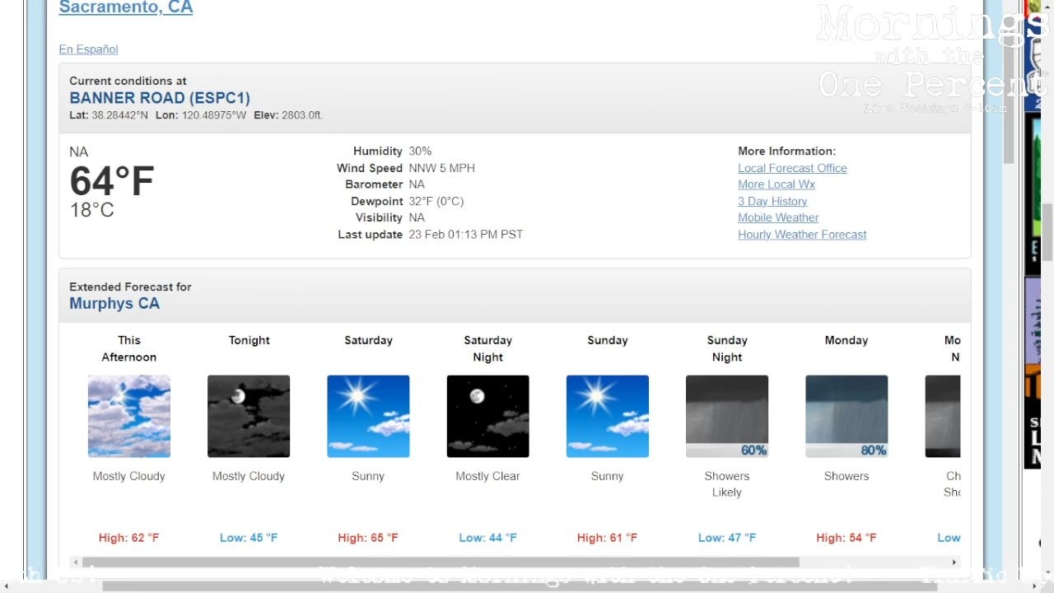Click left arrow of forecast horizontal scrollbar

coord(75,563)
